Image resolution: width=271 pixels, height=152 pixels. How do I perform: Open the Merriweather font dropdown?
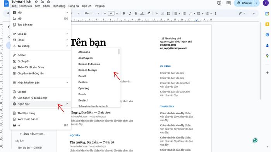pyautogui.click(x=92, y=13)
